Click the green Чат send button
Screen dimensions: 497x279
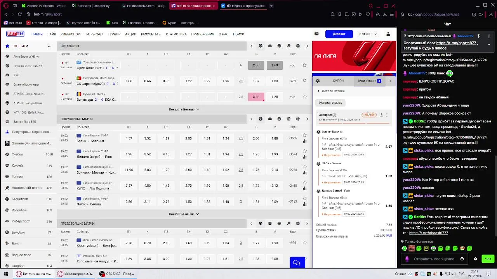pyautogui.click(x=488, y=259)
